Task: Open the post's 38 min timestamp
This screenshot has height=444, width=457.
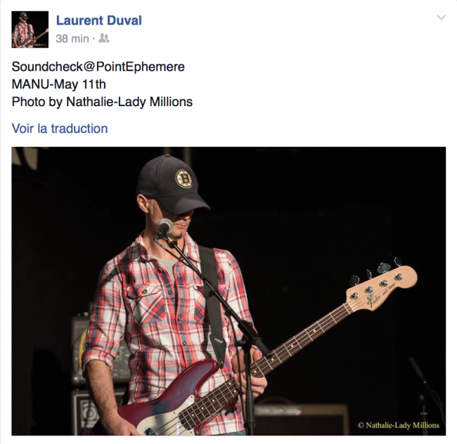Action: coord(72,39)
